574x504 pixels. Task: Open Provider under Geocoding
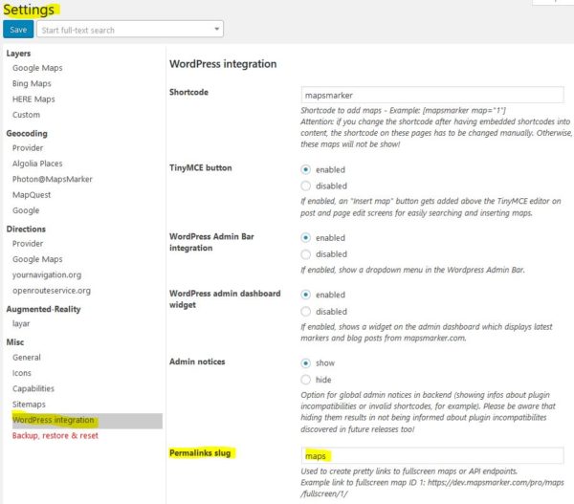[28, 148]
